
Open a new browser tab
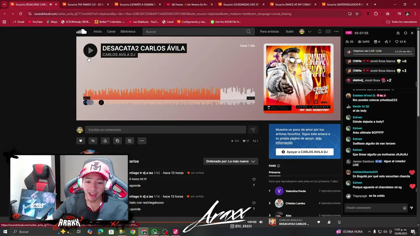(375, 5)
